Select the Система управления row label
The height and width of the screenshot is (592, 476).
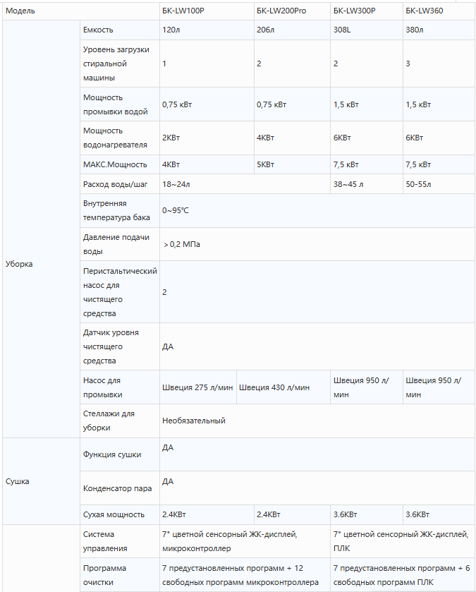120,541
